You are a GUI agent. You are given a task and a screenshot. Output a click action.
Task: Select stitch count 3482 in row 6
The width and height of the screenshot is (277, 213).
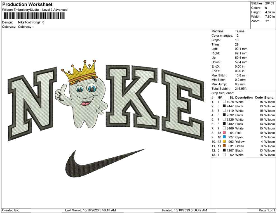point(230,124)
